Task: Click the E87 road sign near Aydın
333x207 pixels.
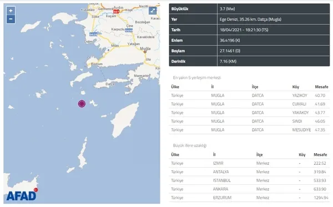Action: click(x=116, y=12)
